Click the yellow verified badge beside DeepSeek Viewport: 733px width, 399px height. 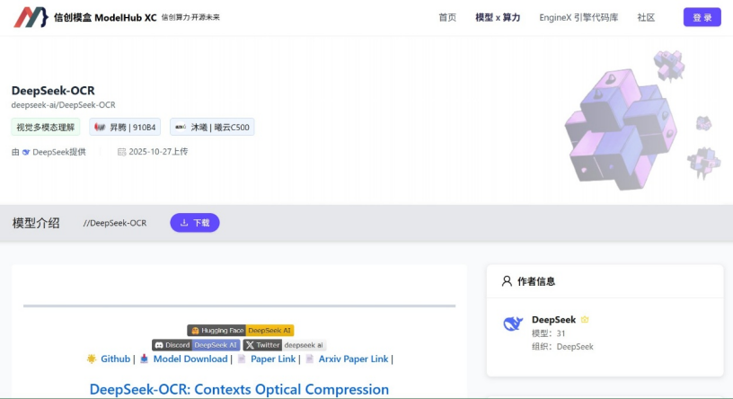pyautogui.click(x=585, y=320)
